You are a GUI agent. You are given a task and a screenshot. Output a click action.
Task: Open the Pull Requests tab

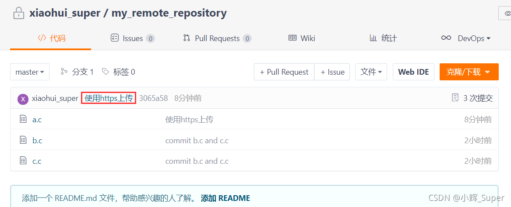coord(217,38)
